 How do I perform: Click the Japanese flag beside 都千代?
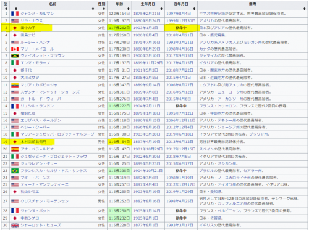pyautogui.click(x=15, y=70)
